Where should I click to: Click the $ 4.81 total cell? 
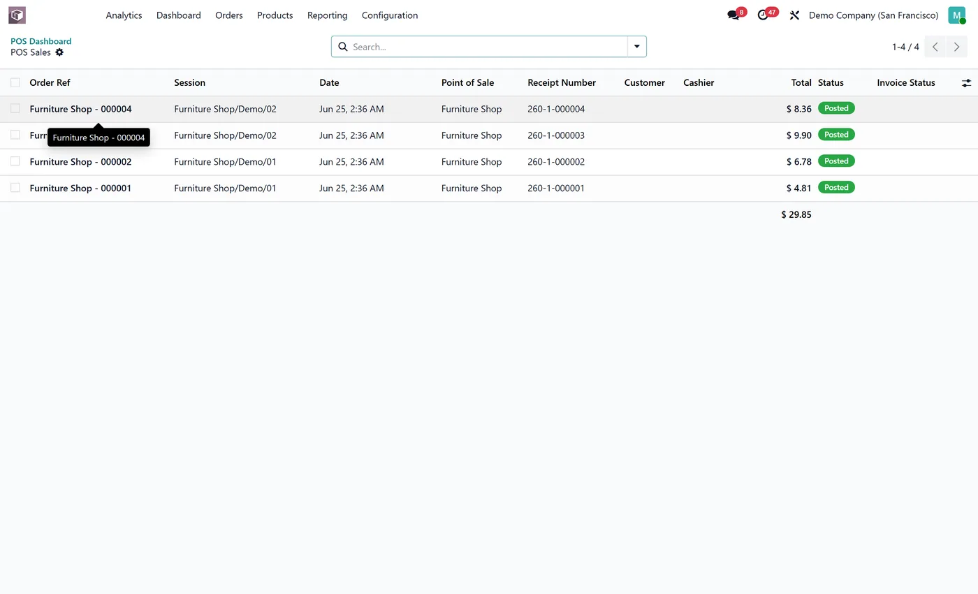[x=798, y=188]
